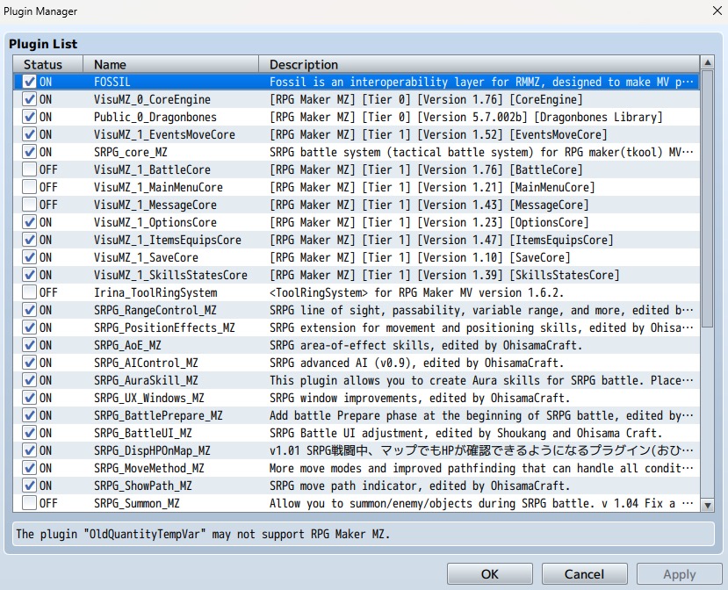Sort by the Status column header
The image size is (728, 590).
[47, 64]
